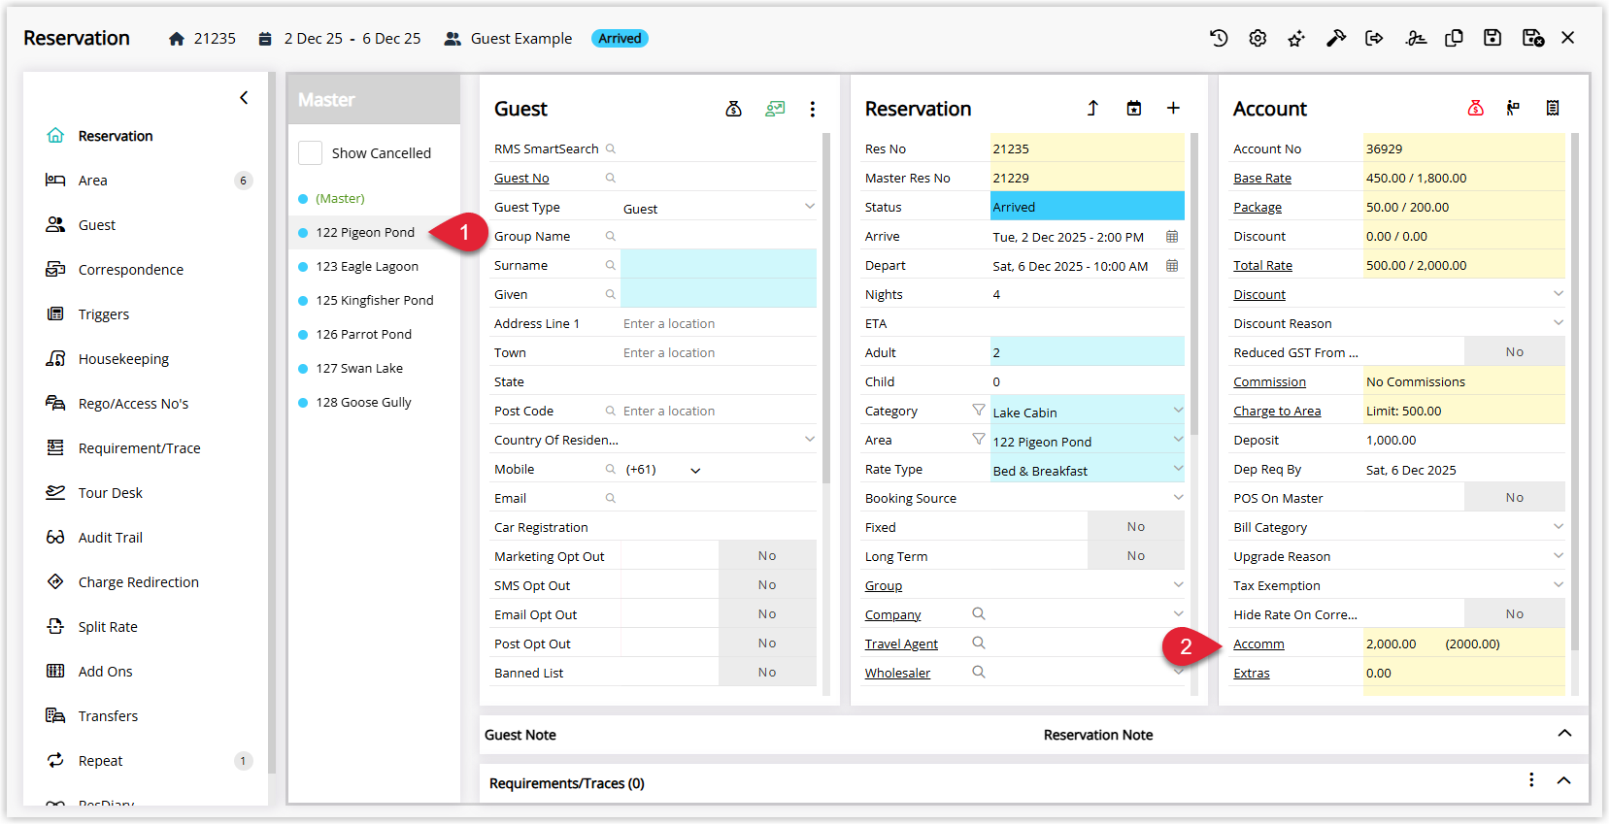Open Discount Reason dropdown
The height and width of the screenshot is (825, 1610).
point(1559,323)
